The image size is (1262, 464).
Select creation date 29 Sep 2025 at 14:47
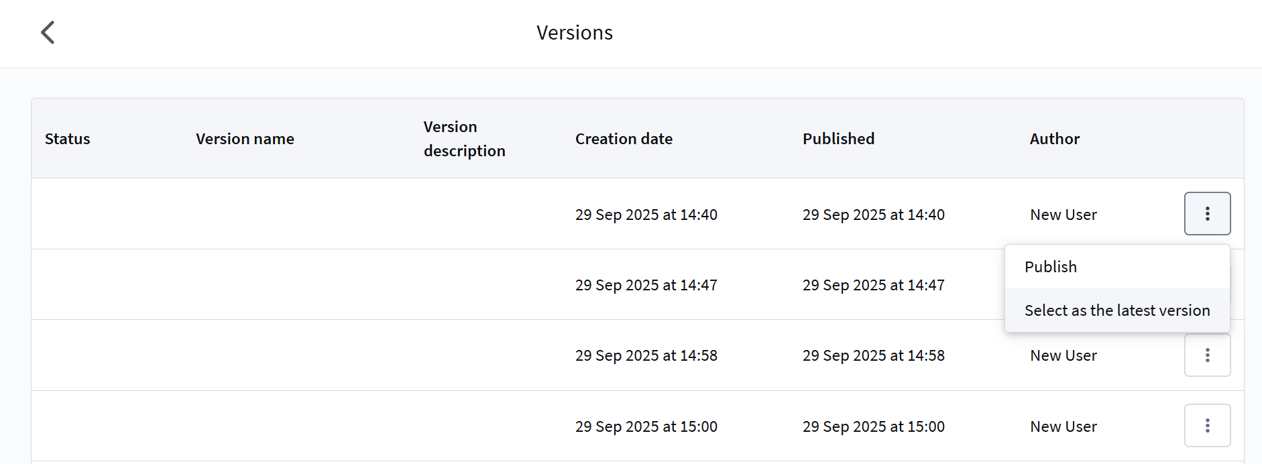(646, 285)
